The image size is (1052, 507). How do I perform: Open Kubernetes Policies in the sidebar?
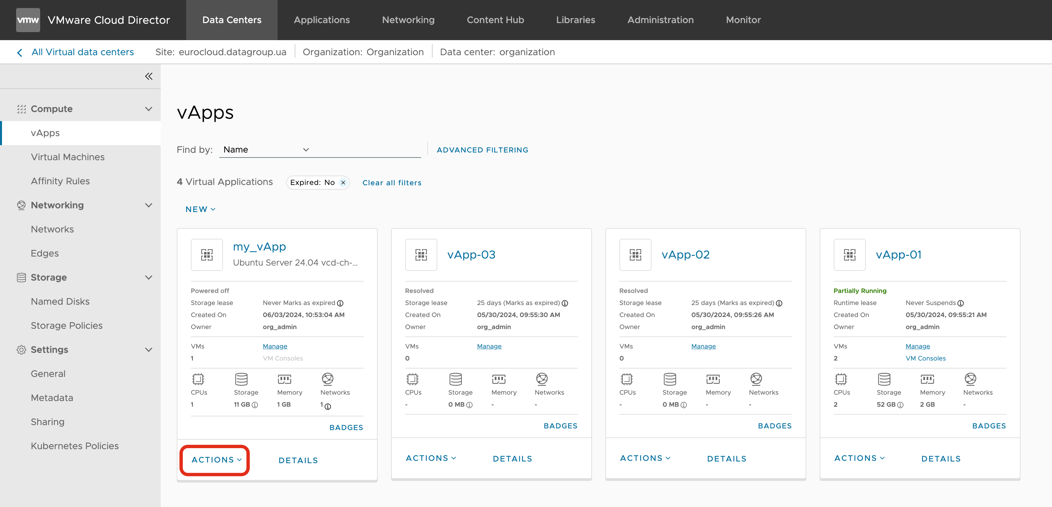tap(75, 446)
